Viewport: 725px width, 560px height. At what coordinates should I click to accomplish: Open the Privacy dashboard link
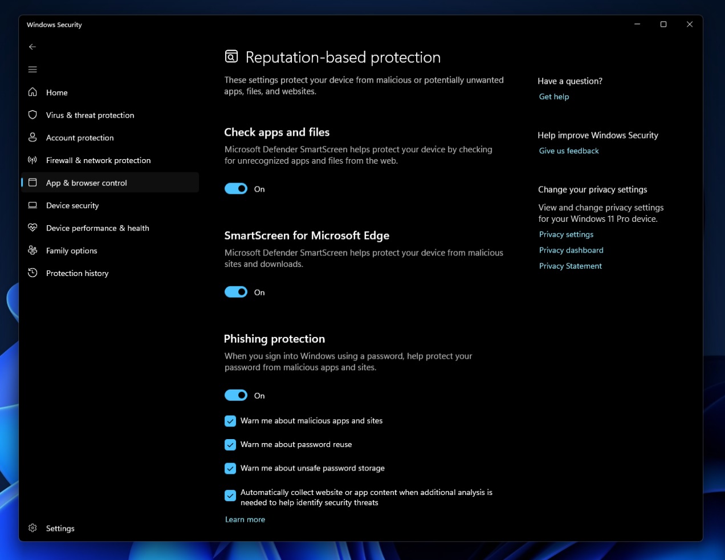(571, 250)
